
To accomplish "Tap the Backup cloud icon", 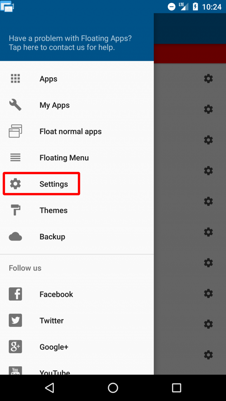I will click(x=15, y=236).
